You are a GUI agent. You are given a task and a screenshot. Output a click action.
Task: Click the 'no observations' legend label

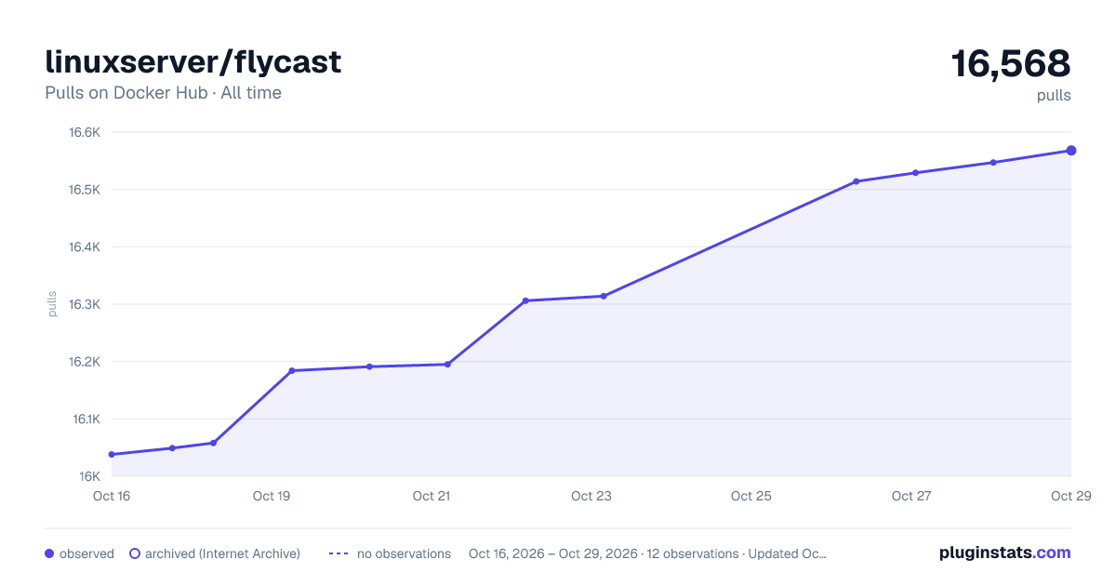click(x=404, y=553)
